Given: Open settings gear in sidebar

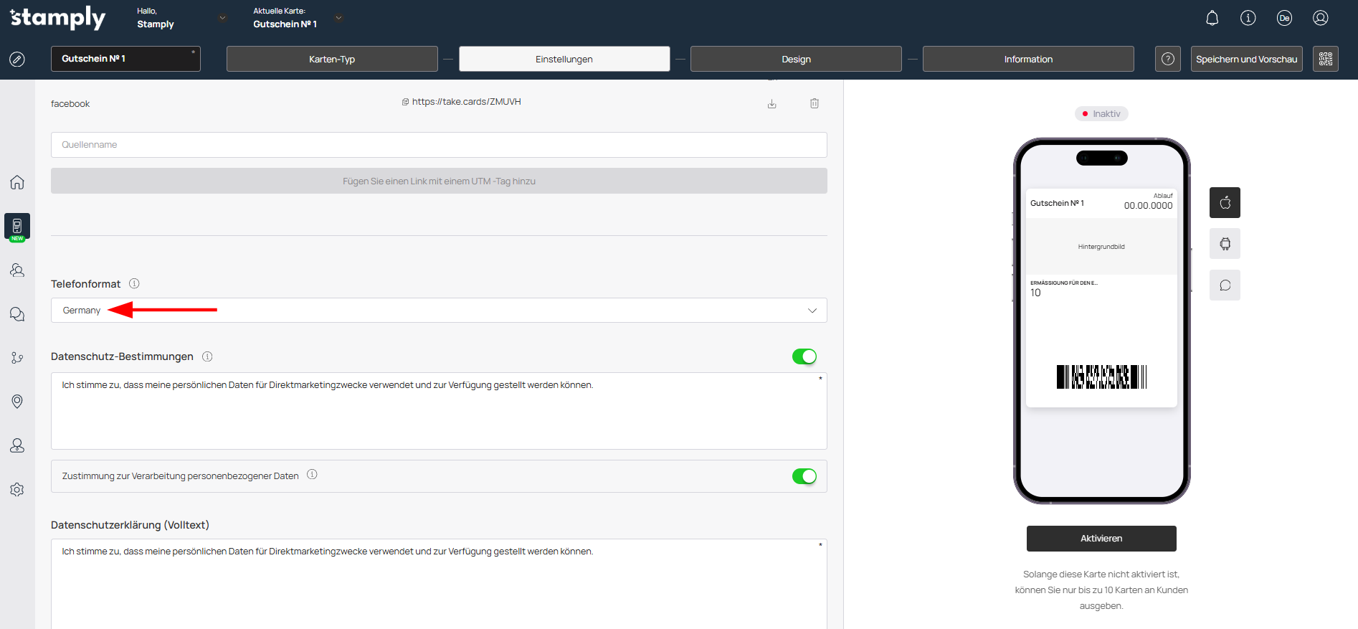Looking at the screenshot, I should tap(17, 489).
